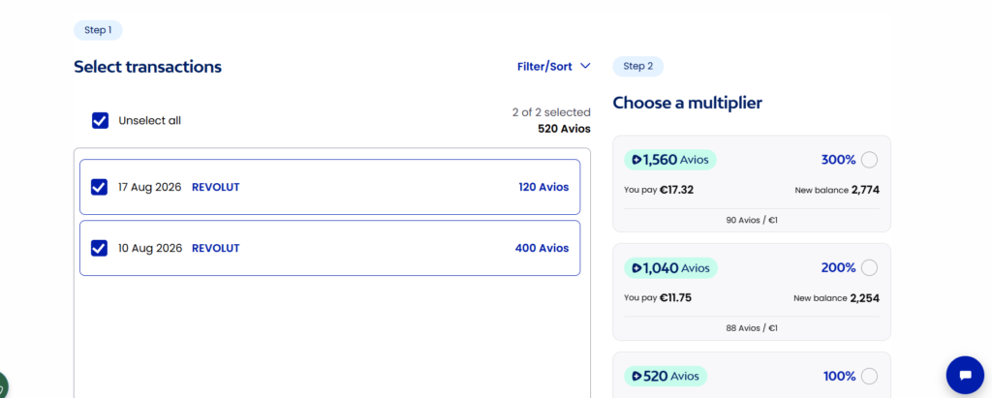Click the 1,040 Avios multiplier card

coord(752,292)
